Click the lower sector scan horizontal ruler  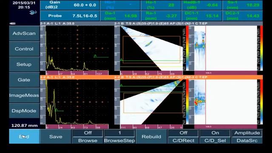pyautogui.click(x=151, y=127)
